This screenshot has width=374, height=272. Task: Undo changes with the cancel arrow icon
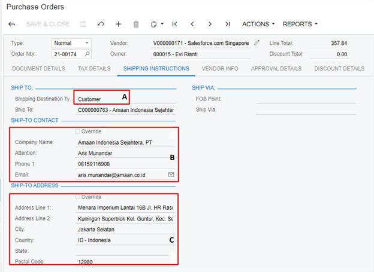pos(101,24)
